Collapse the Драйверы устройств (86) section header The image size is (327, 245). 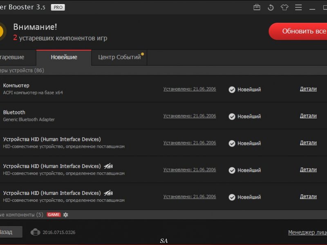click(x=163, y=70)
